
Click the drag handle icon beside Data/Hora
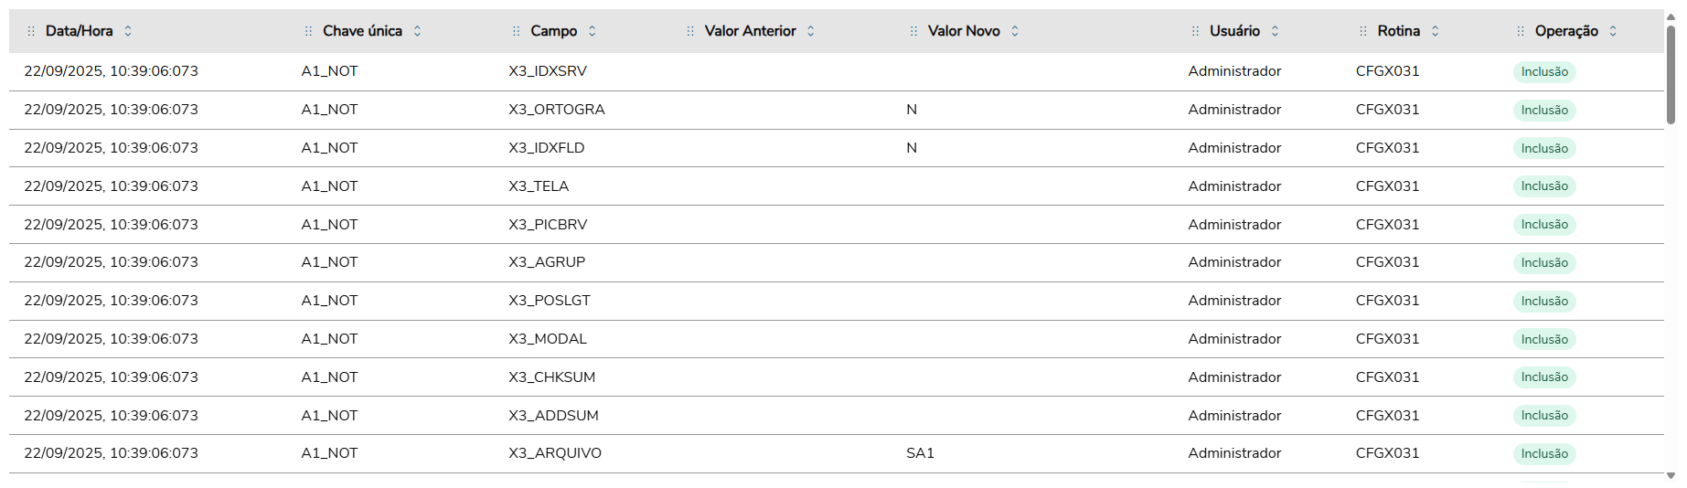point(31,31)
